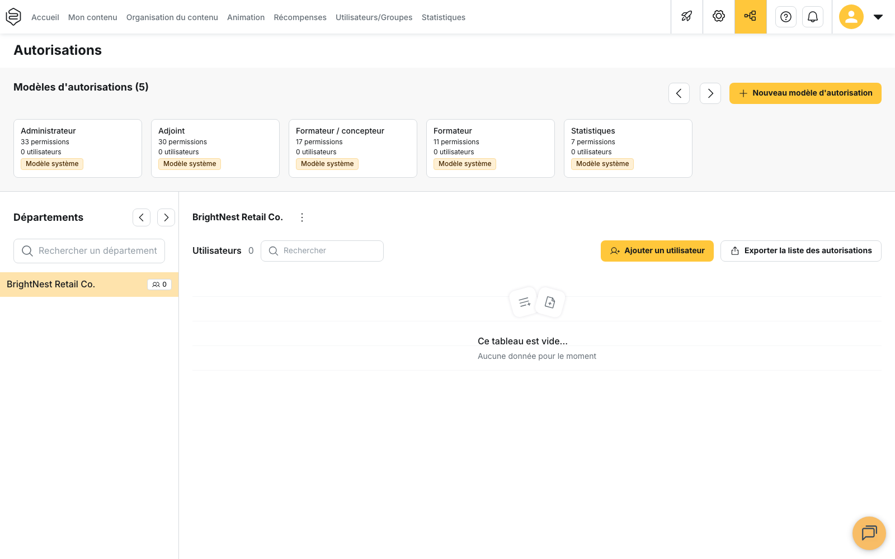
Task: Click the user avatar icon
Action: [x=851, y=17]
